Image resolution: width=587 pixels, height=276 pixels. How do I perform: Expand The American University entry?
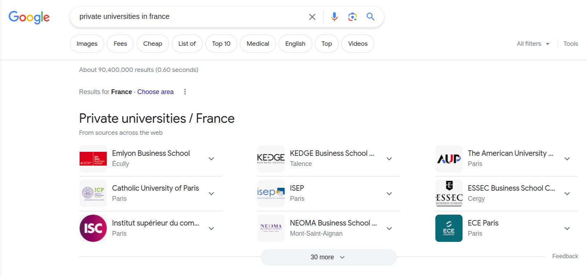point(567,159)
